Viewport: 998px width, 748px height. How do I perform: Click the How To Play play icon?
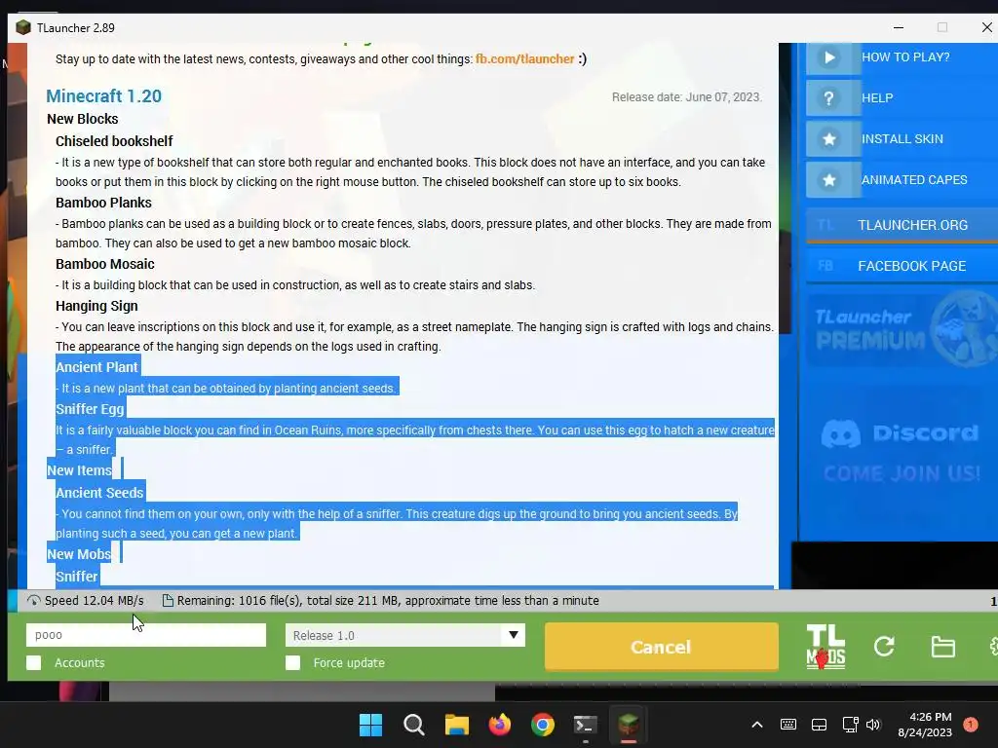[828, 57]
